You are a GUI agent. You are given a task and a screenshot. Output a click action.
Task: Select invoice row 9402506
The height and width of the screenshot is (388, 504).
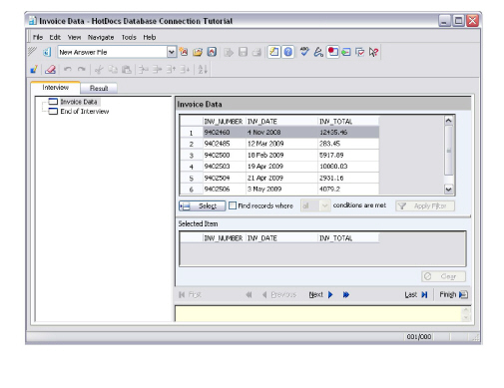(279, 189)
